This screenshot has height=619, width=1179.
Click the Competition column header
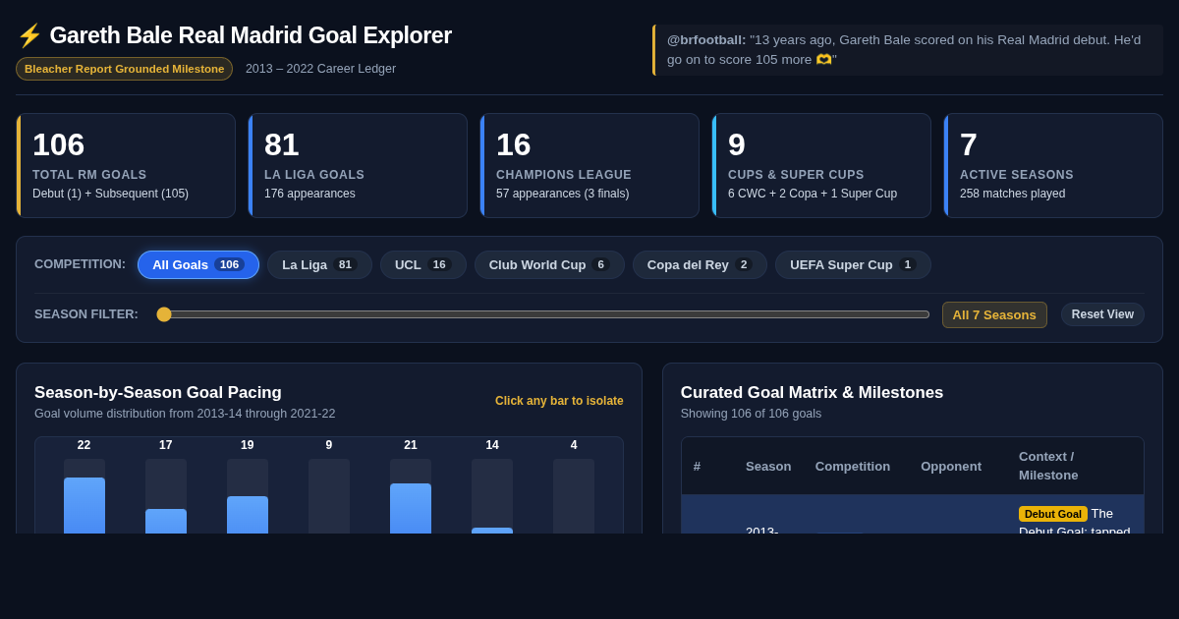853,466
